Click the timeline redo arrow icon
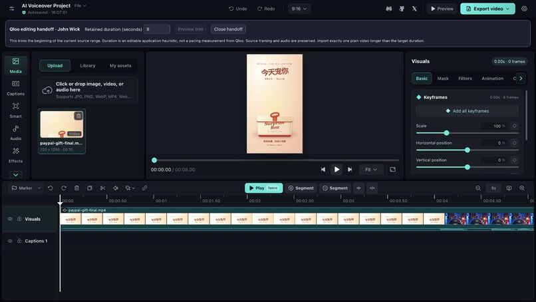Screen dimensions: 536x302 pos(64,188)
